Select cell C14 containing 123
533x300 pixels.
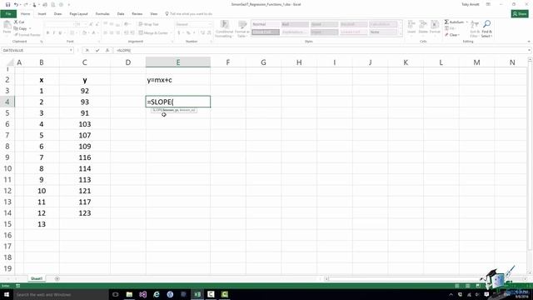click(85, 213)
